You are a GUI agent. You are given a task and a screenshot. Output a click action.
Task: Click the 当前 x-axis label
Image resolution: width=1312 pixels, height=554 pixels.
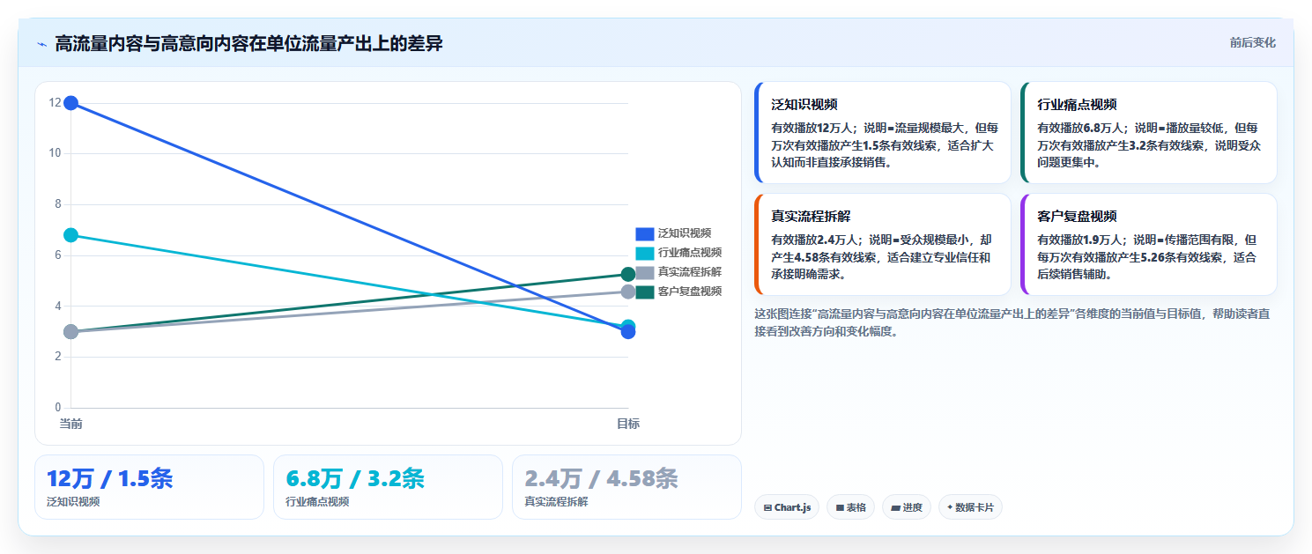pos(70,424)
